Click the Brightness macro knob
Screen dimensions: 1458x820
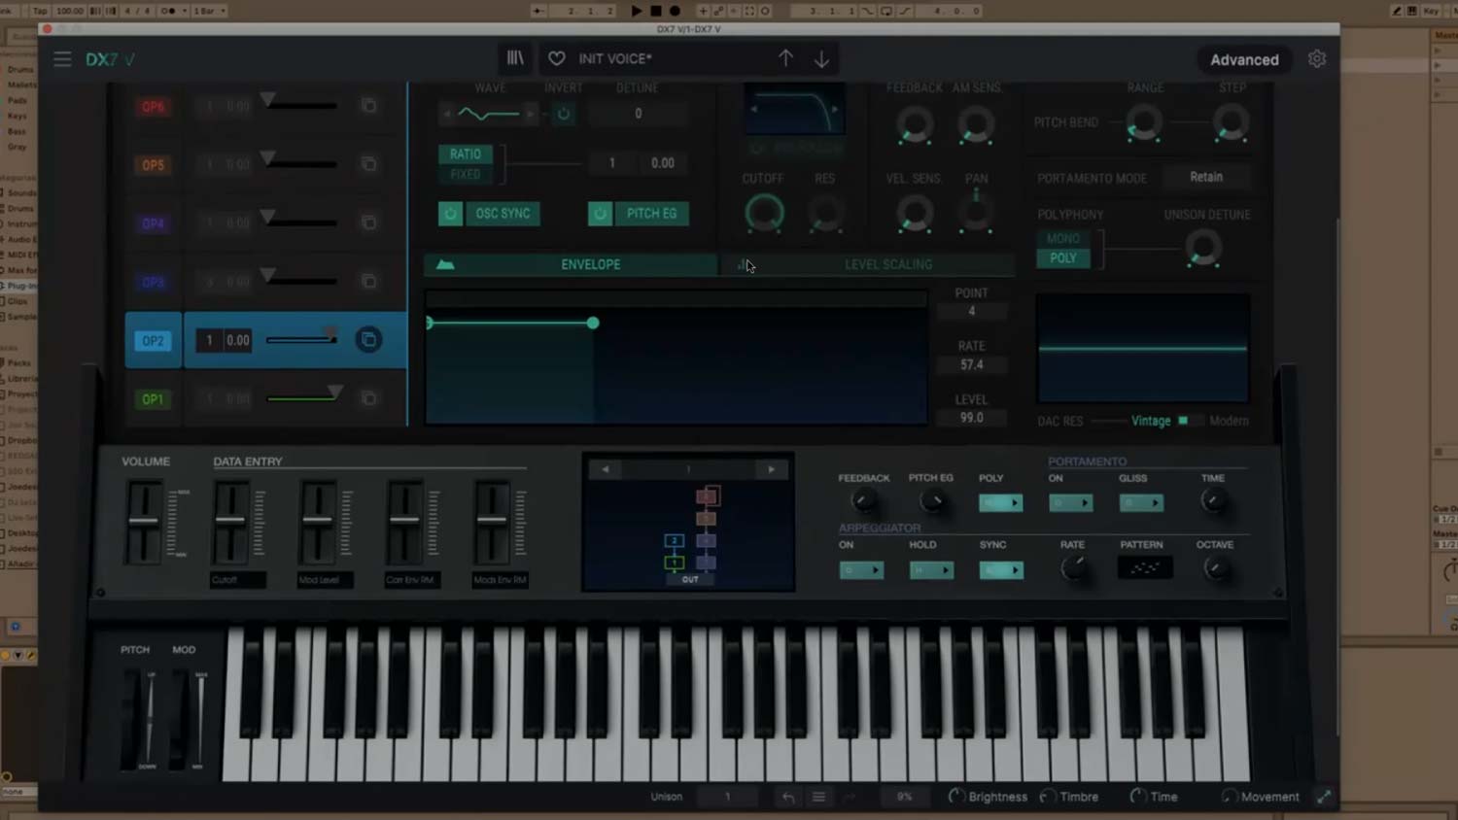956,797
